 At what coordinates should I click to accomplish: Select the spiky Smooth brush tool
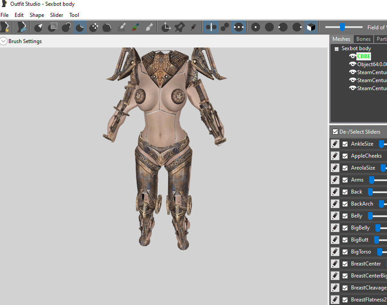[x=107, y=27]
